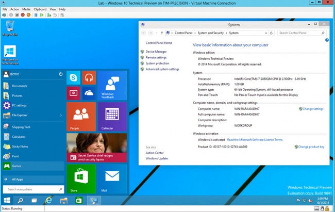Click the Checkpoint toolbar icon
Image resolution: width=335 pixels, height=212 pixels.
[x=49, y=15]
